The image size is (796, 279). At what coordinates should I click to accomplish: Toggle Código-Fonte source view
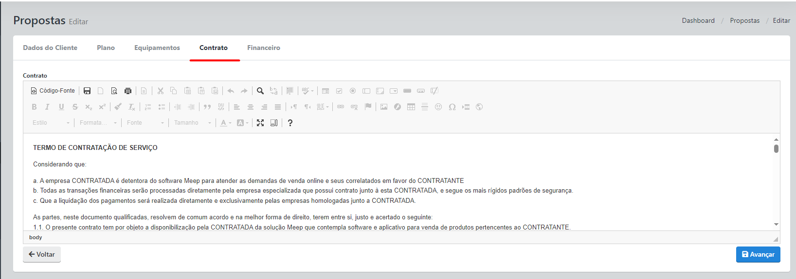53,91
